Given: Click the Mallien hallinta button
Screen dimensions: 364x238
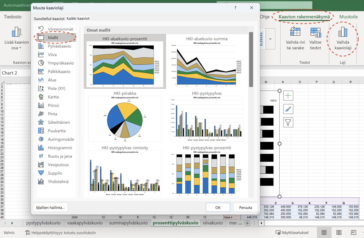Looking at the screenshot, I should pyautogui.click(x=50, y=208).
